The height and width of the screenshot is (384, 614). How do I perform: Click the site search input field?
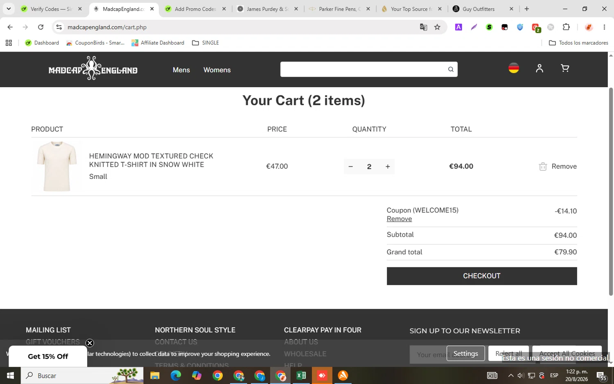(363, 70)
